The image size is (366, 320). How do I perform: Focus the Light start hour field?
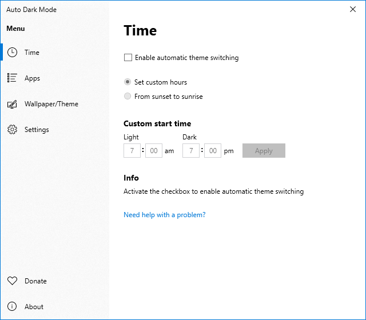(132, 151)
